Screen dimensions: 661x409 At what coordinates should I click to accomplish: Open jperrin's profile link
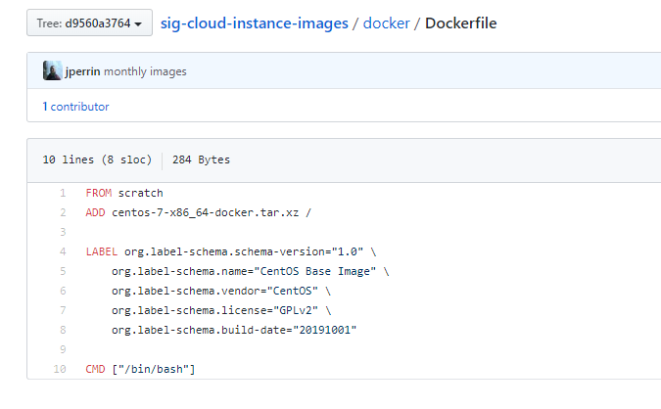82,71
